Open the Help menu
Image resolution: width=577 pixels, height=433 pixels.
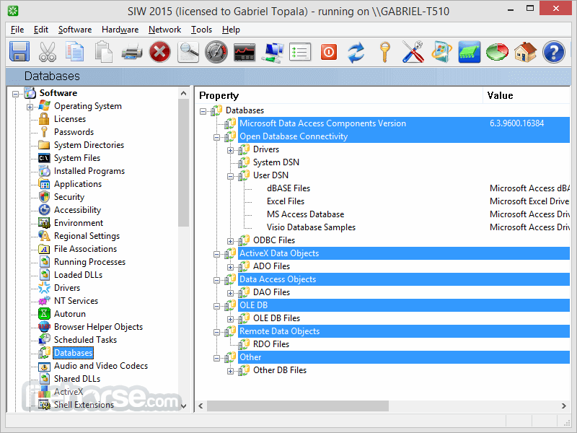point(231,30)
